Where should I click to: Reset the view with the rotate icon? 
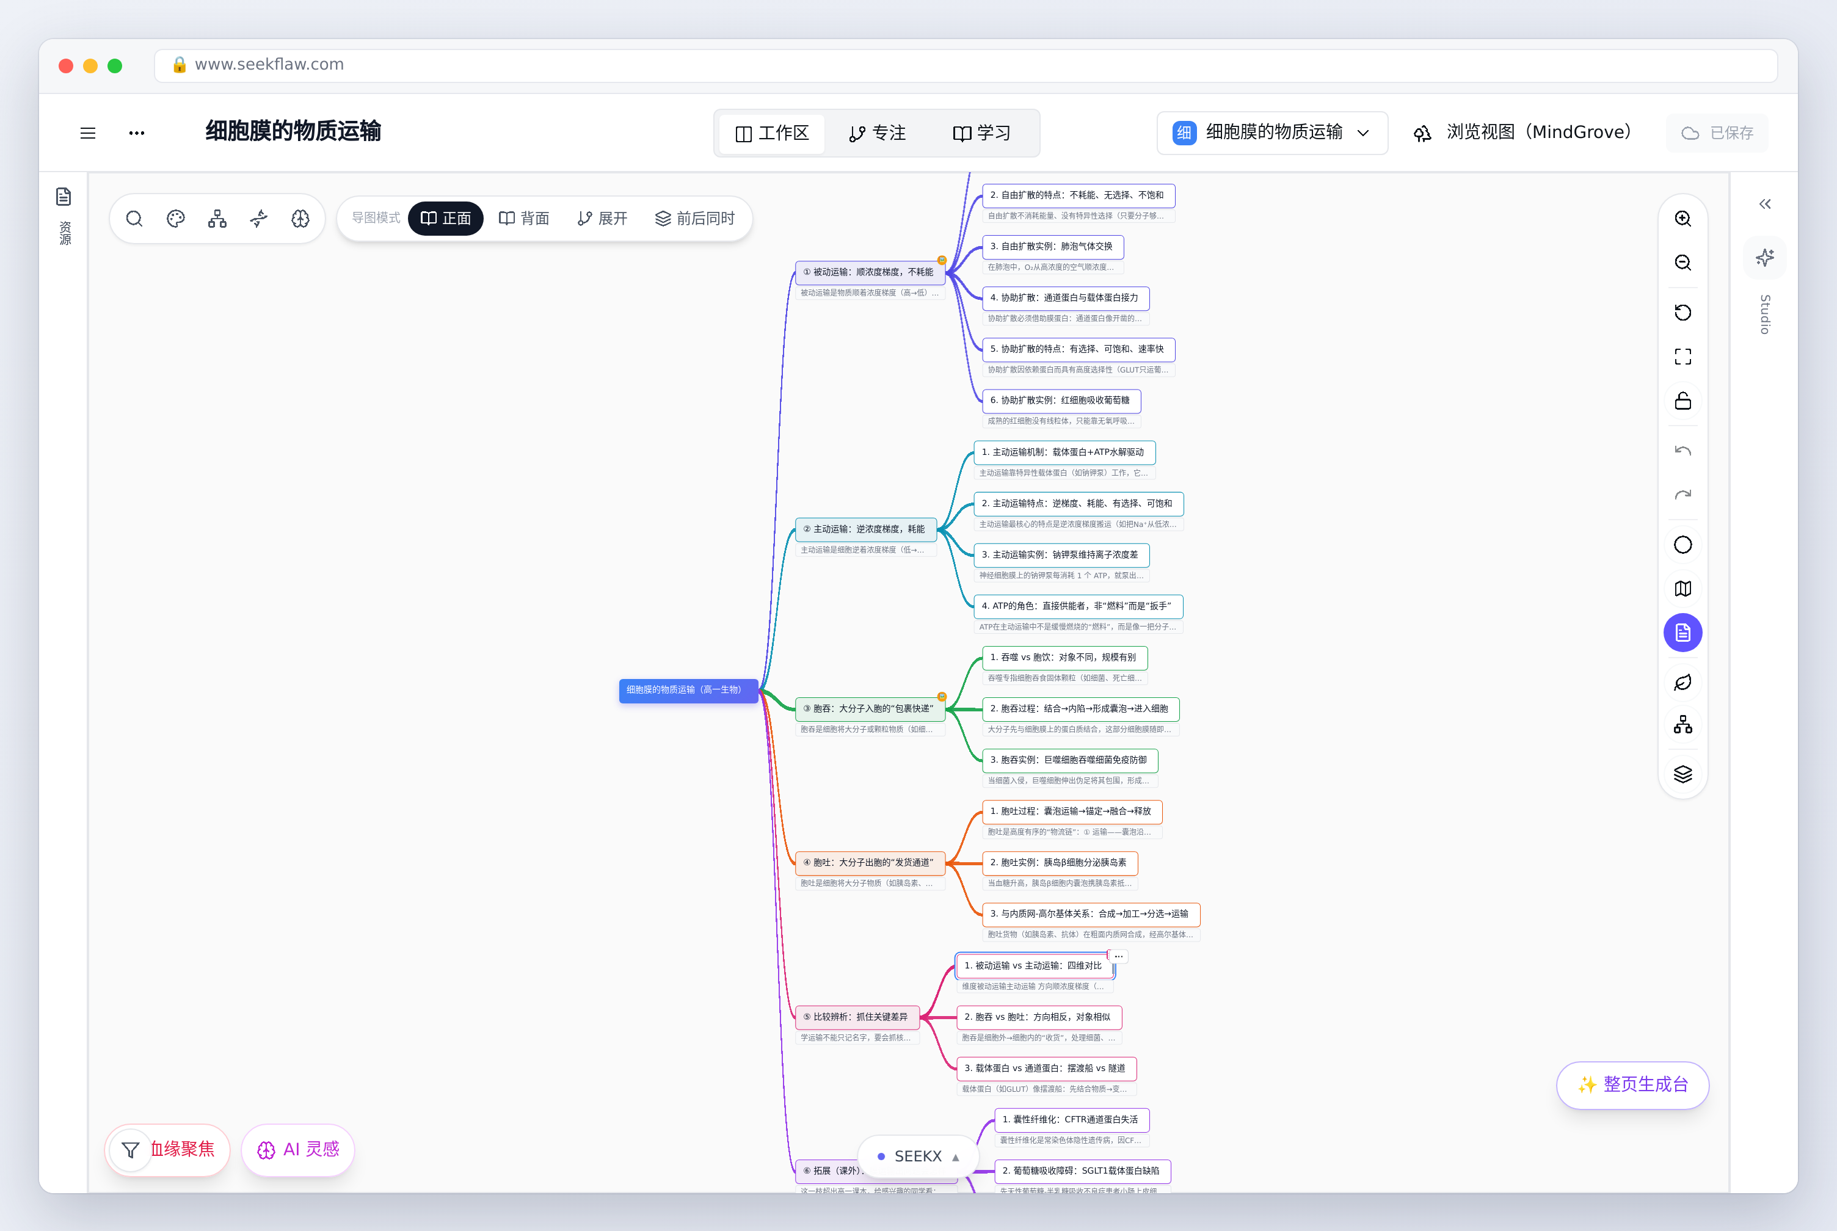click(1682, 313)
